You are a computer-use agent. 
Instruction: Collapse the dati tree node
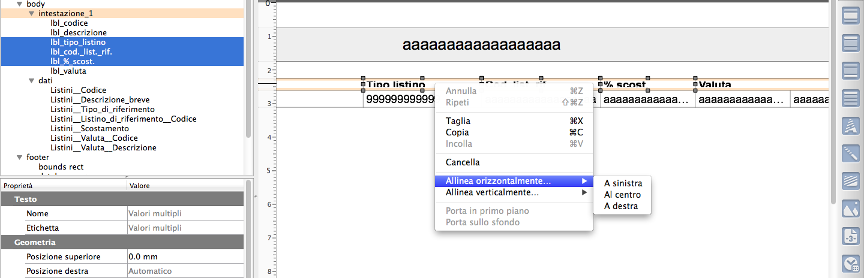[x=31, y=80]
